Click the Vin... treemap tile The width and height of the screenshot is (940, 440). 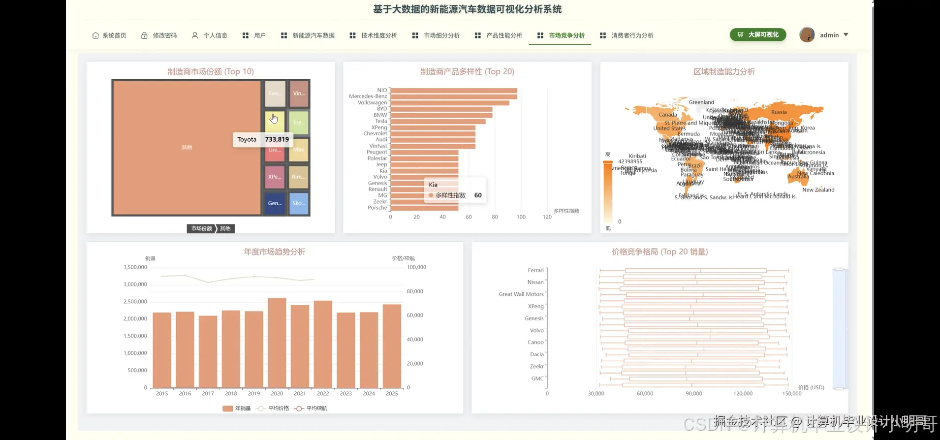[299, 94]
